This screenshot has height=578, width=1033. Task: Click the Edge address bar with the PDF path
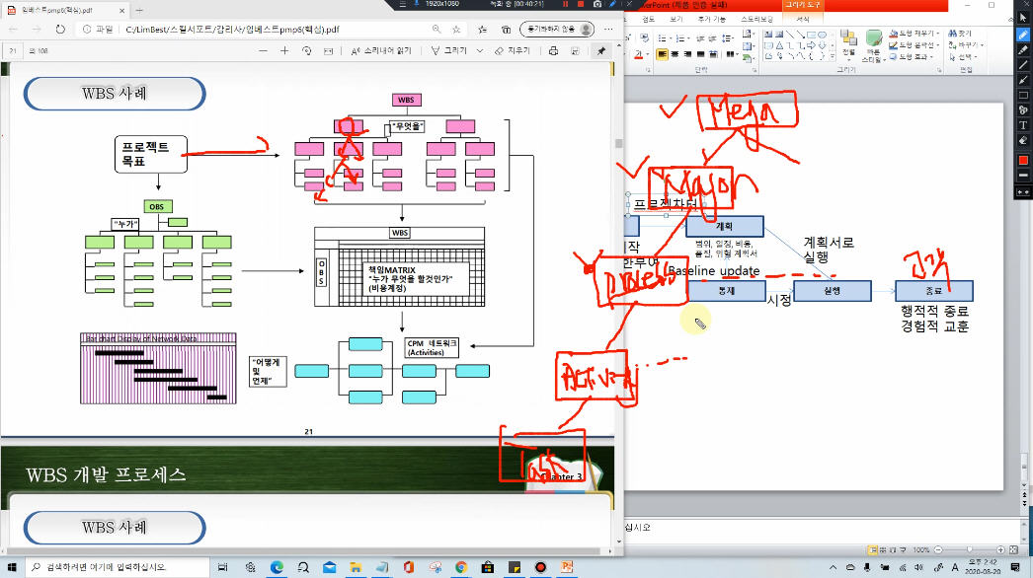[271, 29]
